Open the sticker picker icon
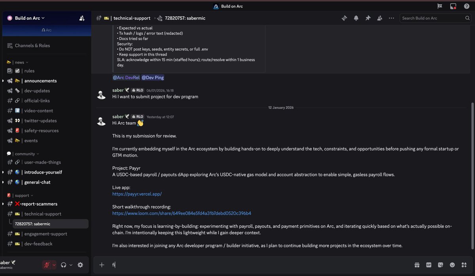This screenshot has width=475, height=276. pyautogui.click(x=441, y=265)
